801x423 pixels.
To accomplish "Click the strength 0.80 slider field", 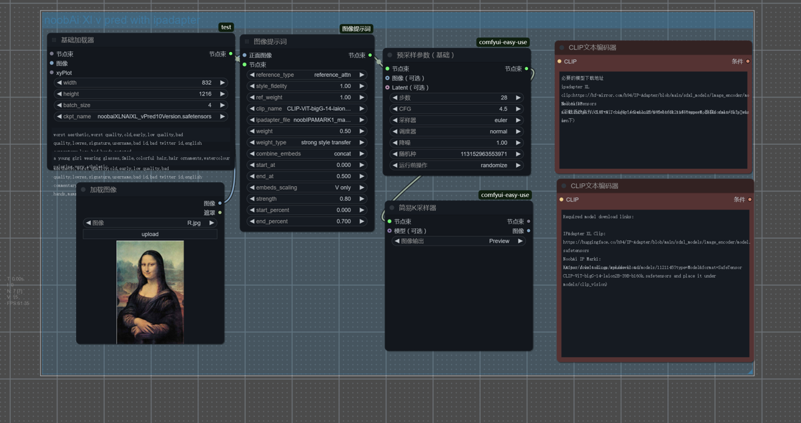I will [x=308, y=199].
